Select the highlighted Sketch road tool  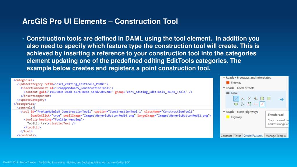click(x=262, y=104)
